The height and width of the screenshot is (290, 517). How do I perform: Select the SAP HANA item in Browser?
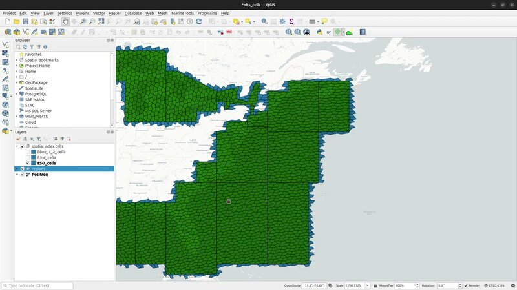point(35,100)
